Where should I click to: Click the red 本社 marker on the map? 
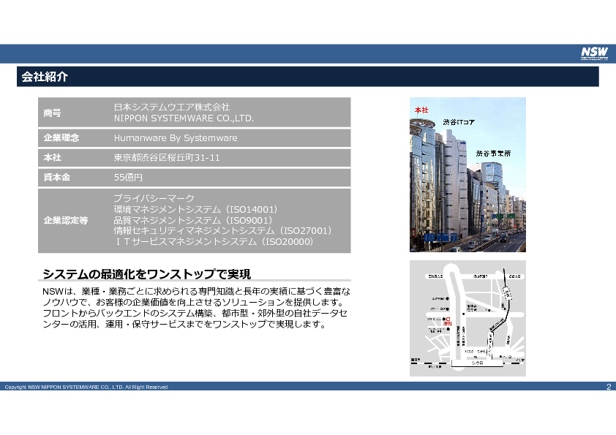pyautogui.click(x=448, y=320)
